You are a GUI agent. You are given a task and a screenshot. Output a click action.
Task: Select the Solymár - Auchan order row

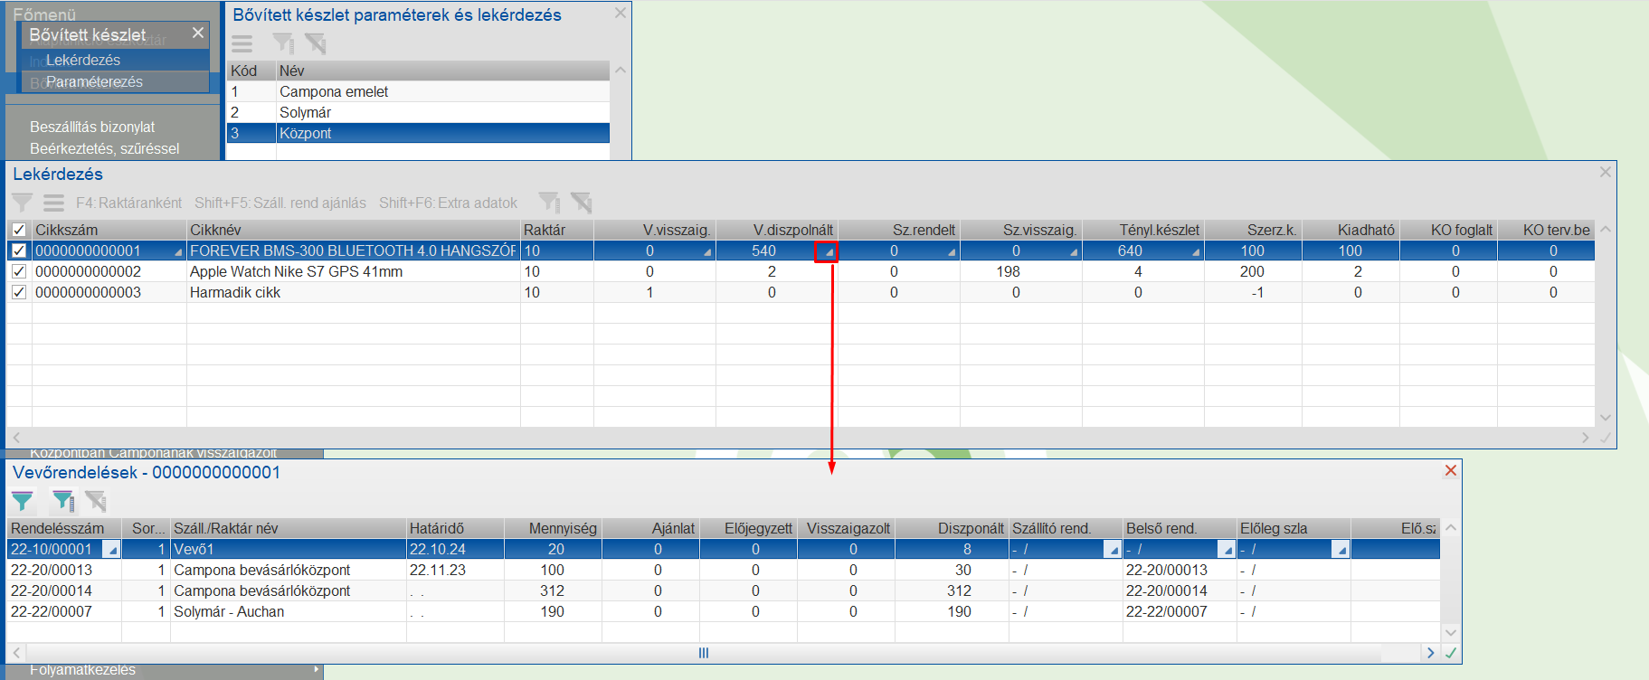point(724,611)
